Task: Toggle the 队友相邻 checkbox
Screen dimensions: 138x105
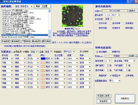Action: [x=79, y=52]
